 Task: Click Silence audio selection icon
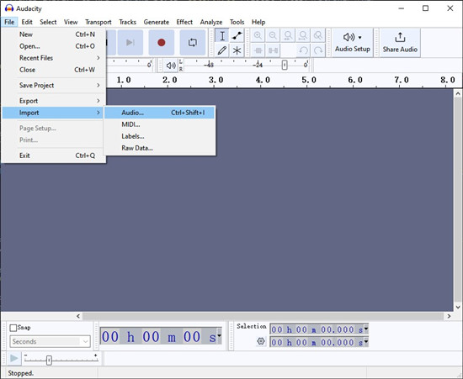coord(273,50)
